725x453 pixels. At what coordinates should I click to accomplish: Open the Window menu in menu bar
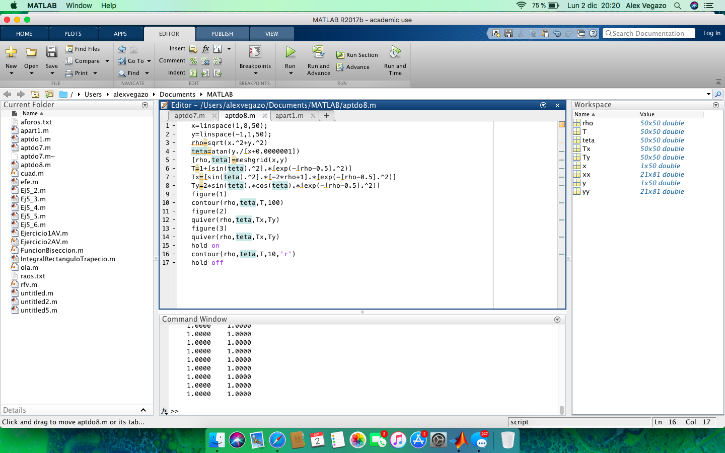79,6
